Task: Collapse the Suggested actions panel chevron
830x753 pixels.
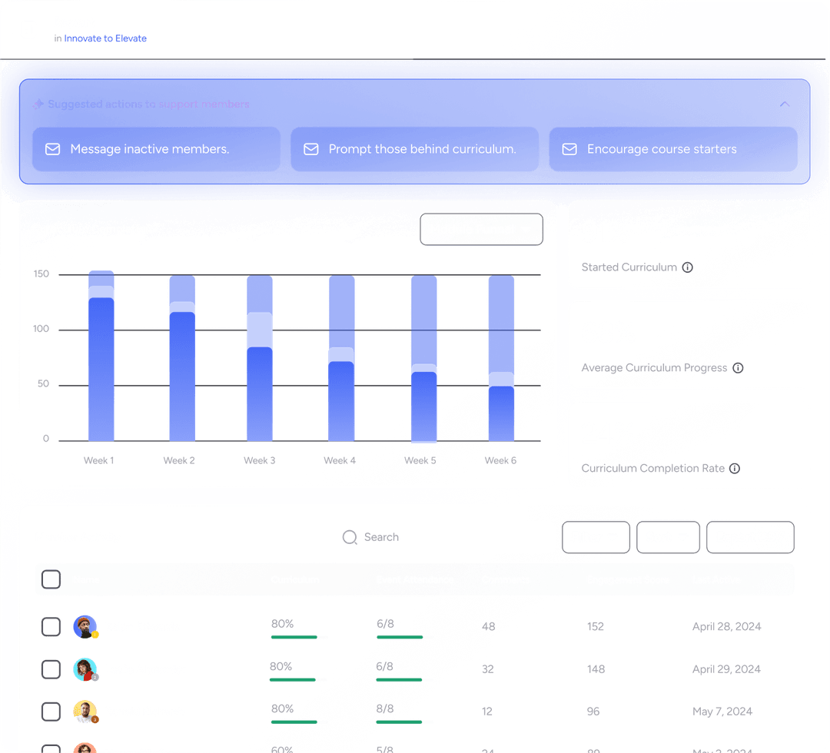Action: click(785, 104)
